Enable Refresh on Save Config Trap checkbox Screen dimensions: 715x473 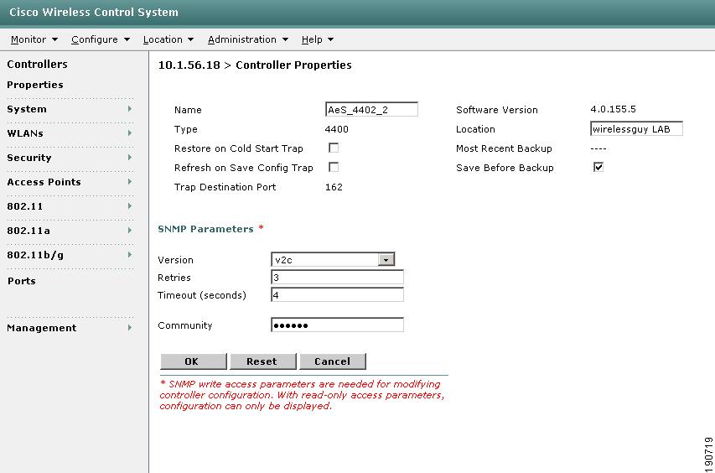click(x=334, y=168)
